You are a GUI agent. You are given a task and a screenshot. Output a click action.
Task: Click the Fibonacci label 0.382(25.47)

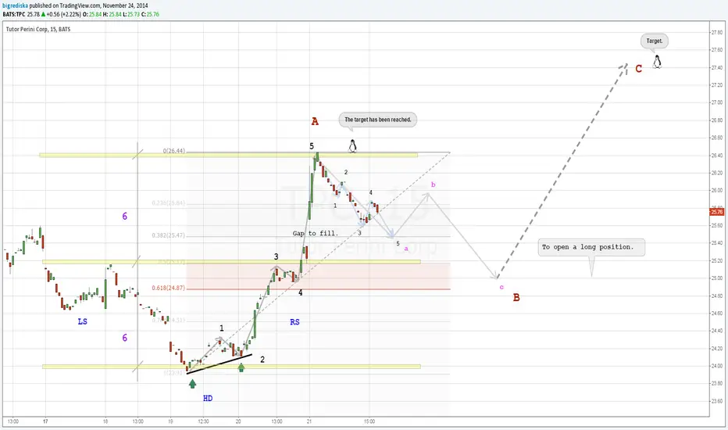(168, 235)
